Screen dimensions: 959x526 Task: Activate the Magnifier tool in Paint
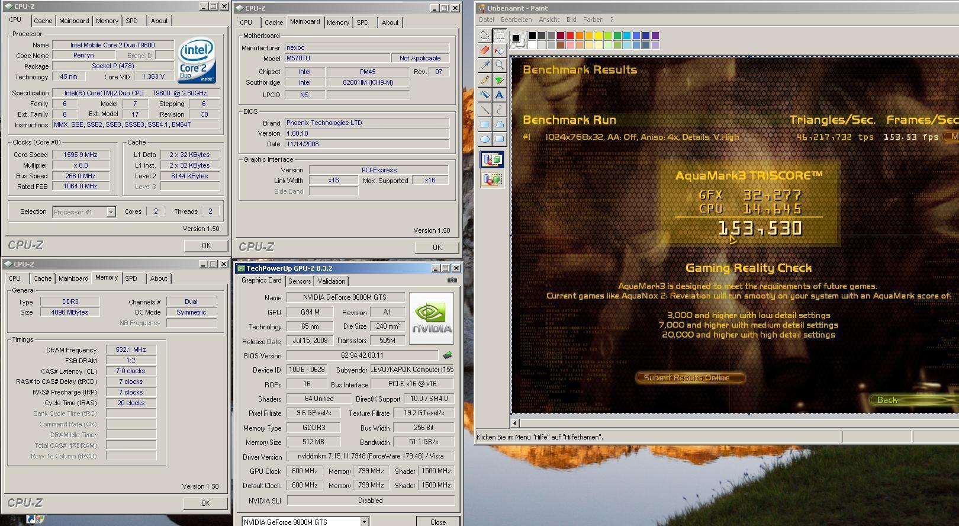click(x=500, y=65)
